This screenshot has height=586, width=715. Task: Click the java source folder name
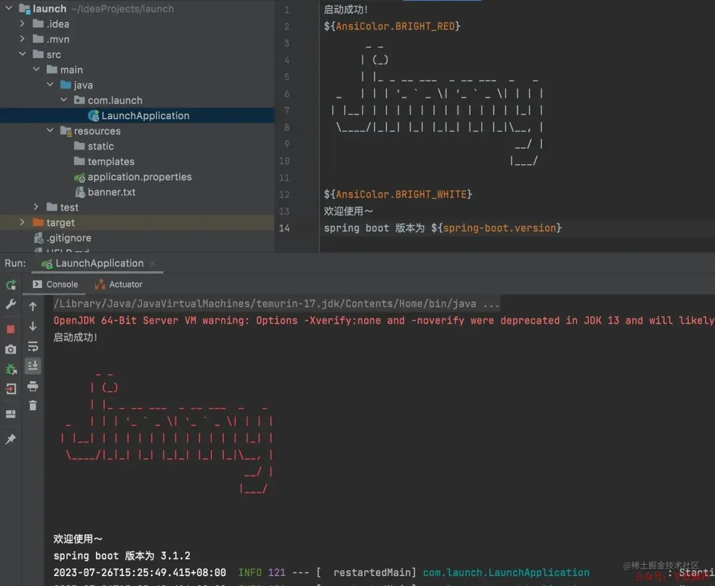pos(83,85)
